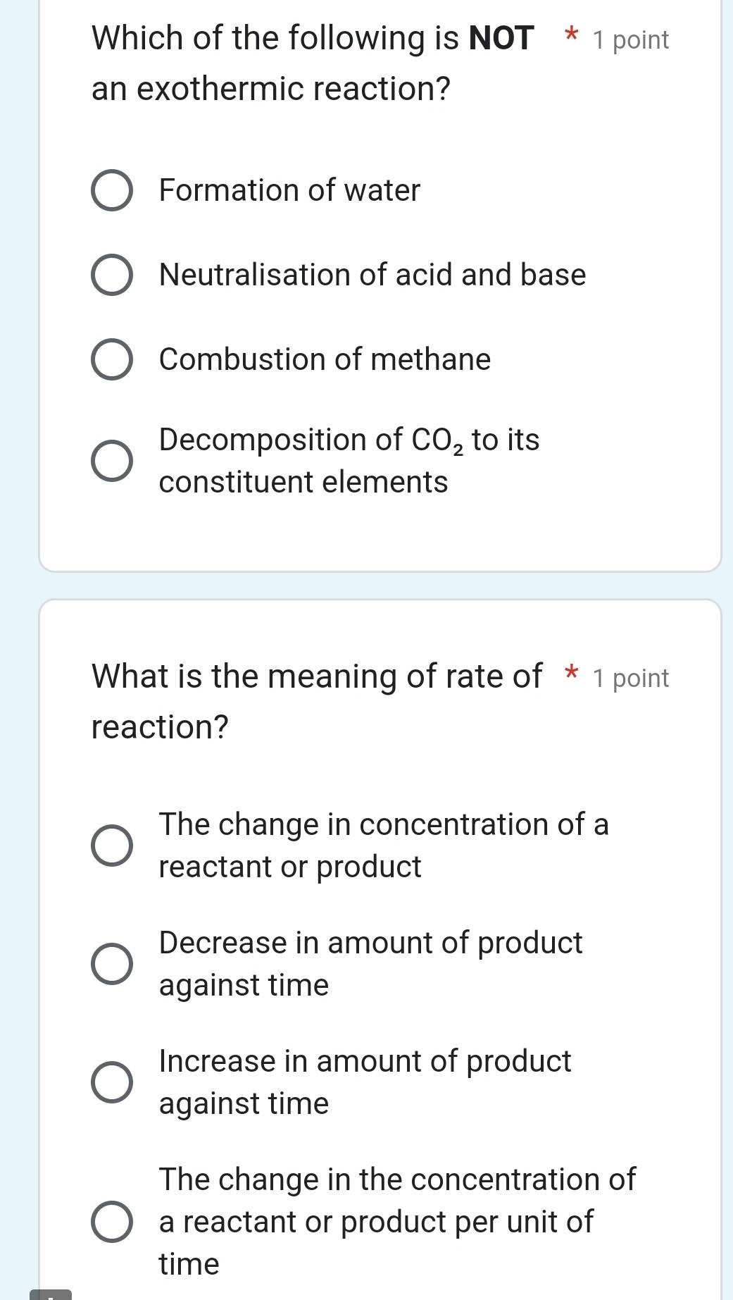
Task: Choose the 'Decrease in amount of product' radio button
Action: pos(111,964)
